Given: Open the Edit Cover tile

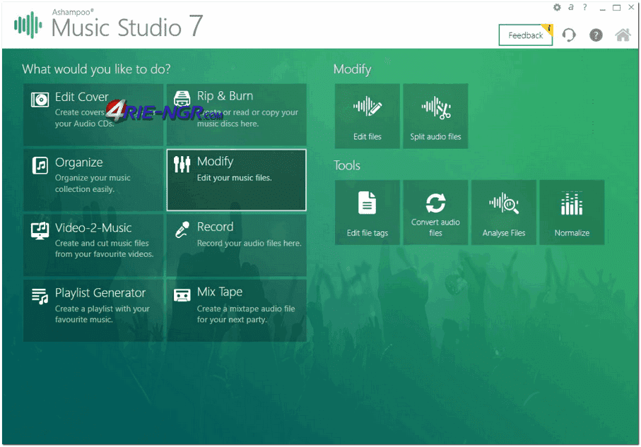Looking at the screenshot, I should [93, 114].
